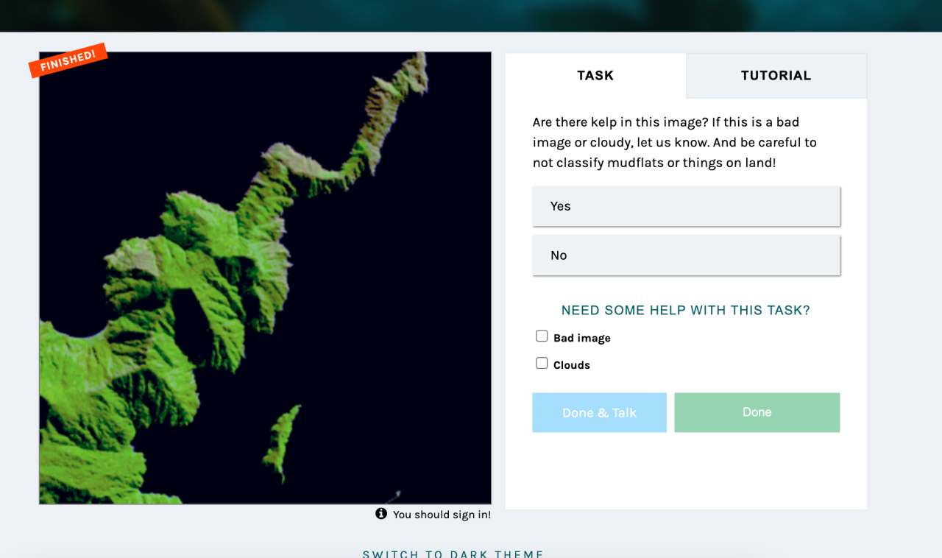Select the small green island in the satellite image
The image size is (942, 558).
283,442
